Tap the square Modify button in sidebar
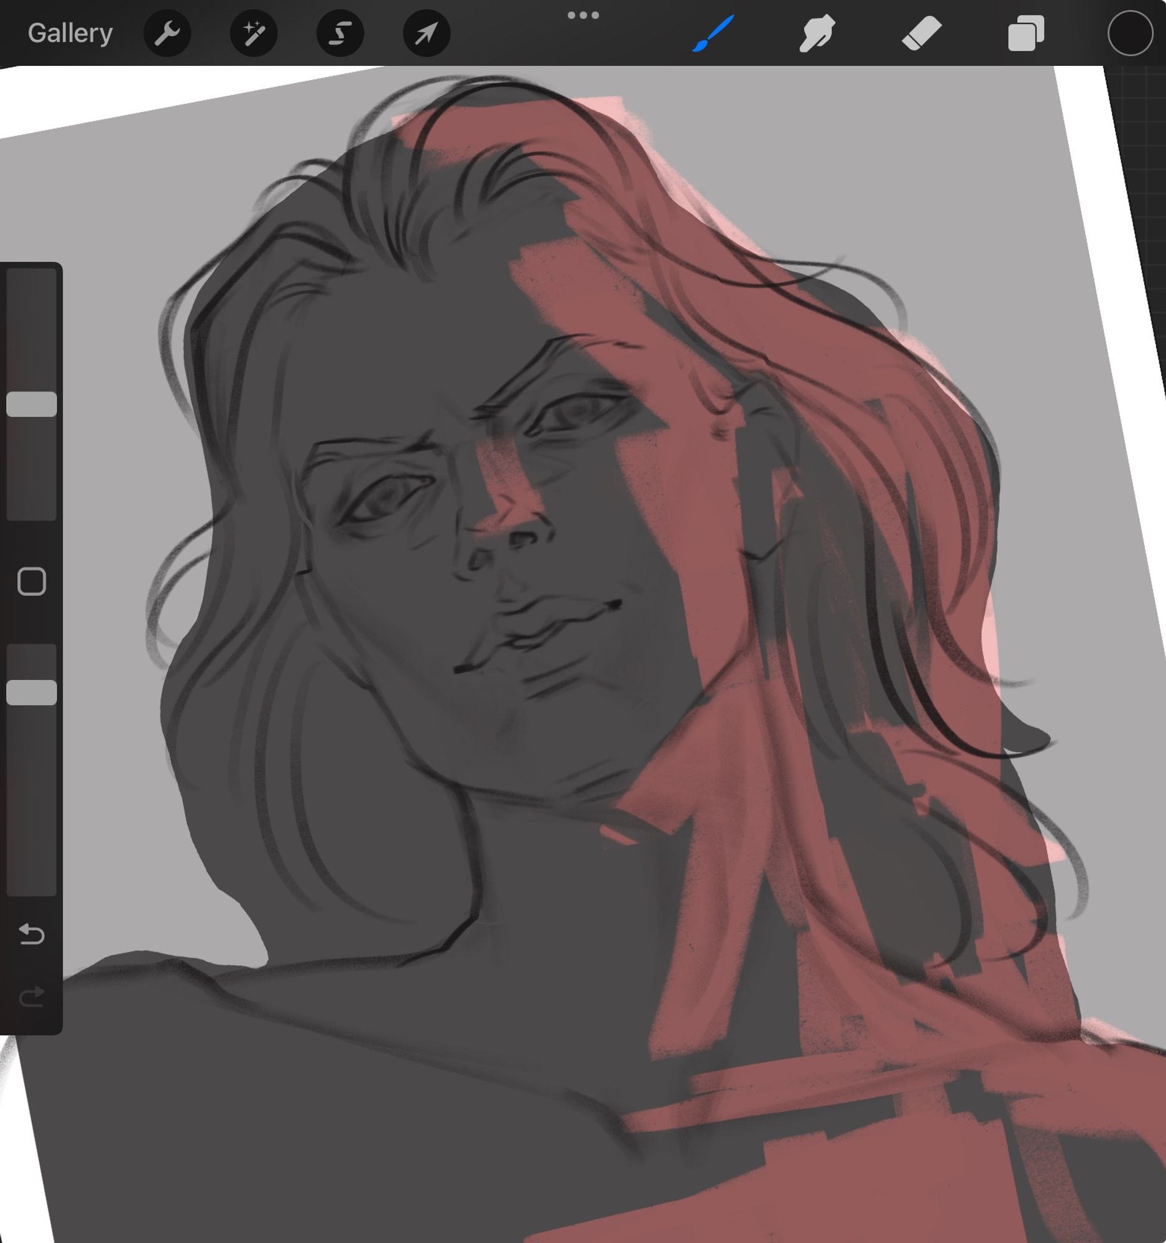The height and width of the screenshot is (1243, 1166). [x=31, y=582]
